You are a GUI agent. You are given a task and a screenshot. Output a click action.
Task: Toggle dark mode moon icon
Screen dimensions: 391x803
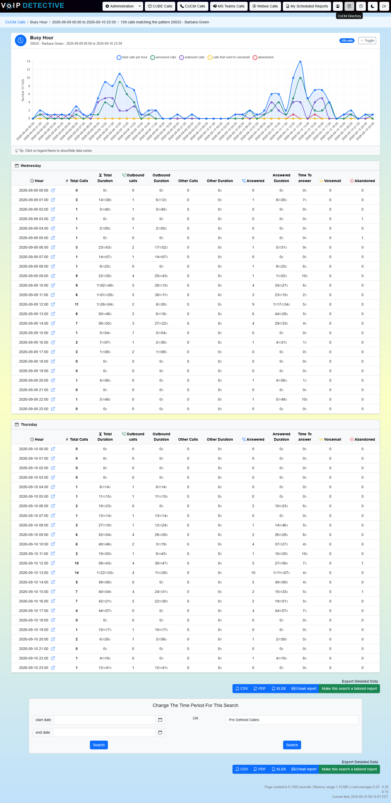tap(373, 6)
